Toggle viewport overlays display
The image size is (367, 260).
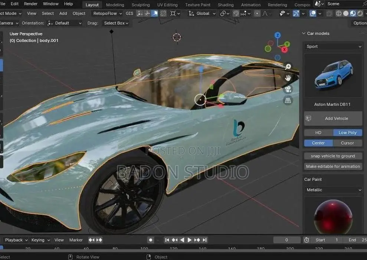313,14
